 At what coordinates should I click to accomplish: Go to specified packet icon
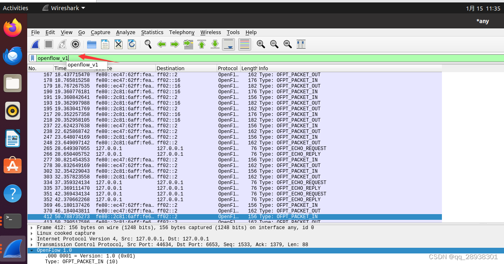[x=188, y=44]
